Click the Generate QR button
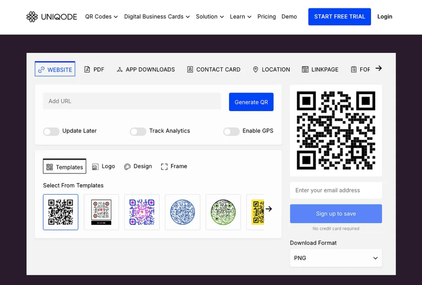The height and width of the screenshot is (285, 422). click(251, 102)
